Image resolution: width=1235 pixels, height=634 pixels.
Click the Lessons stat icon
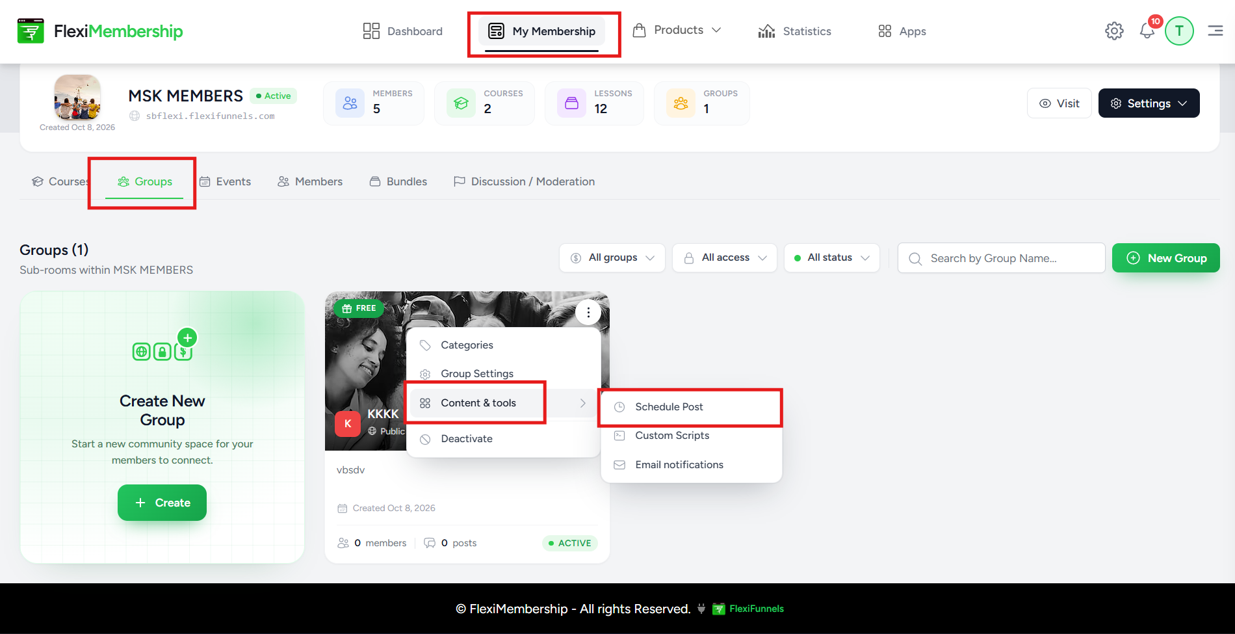[571, 103]
